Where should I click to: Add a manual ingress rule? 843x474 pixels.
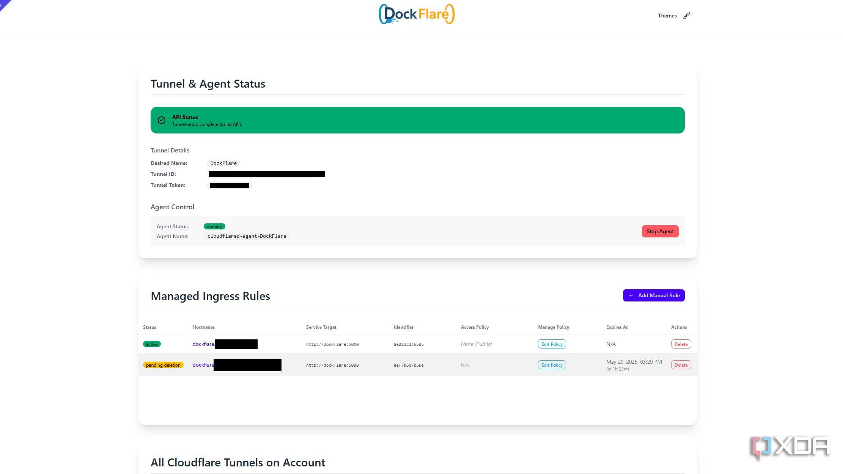tap(654, 295)
